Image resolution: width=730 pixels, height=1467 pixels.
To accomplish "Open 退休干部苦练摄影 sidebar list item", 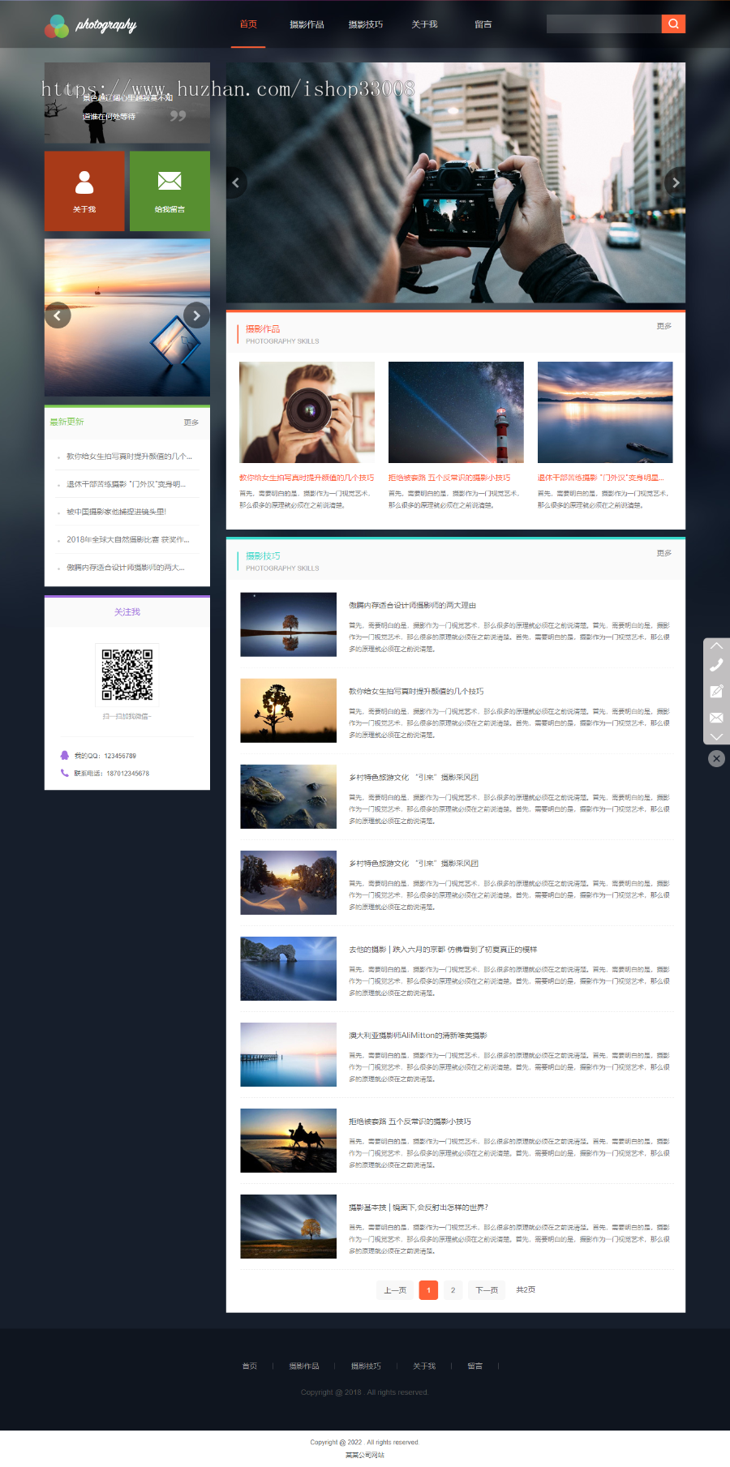I will point(126,484).
